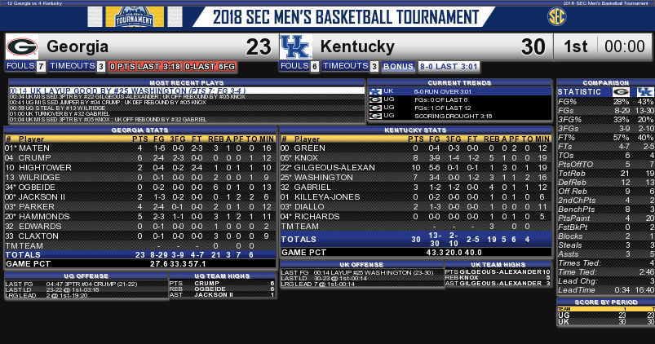Open UK Team Highs panel header
Screen dimensions: 655x344
498,264
